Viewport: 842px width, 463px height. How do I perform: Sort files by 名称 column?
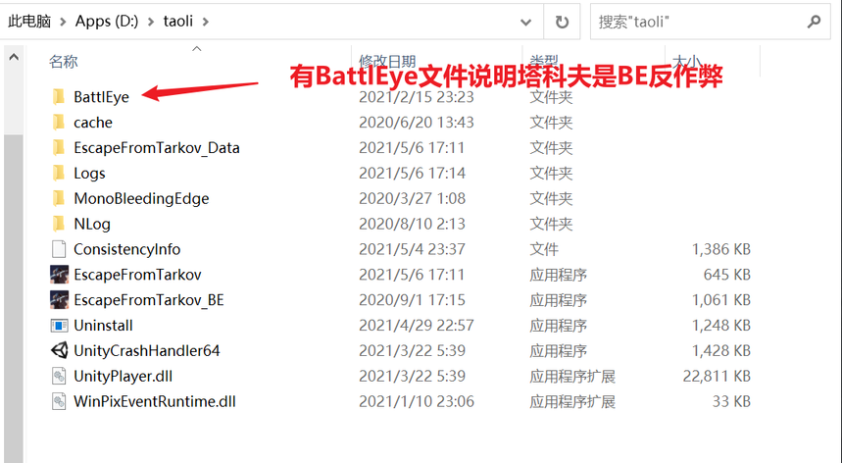(64, 62)
